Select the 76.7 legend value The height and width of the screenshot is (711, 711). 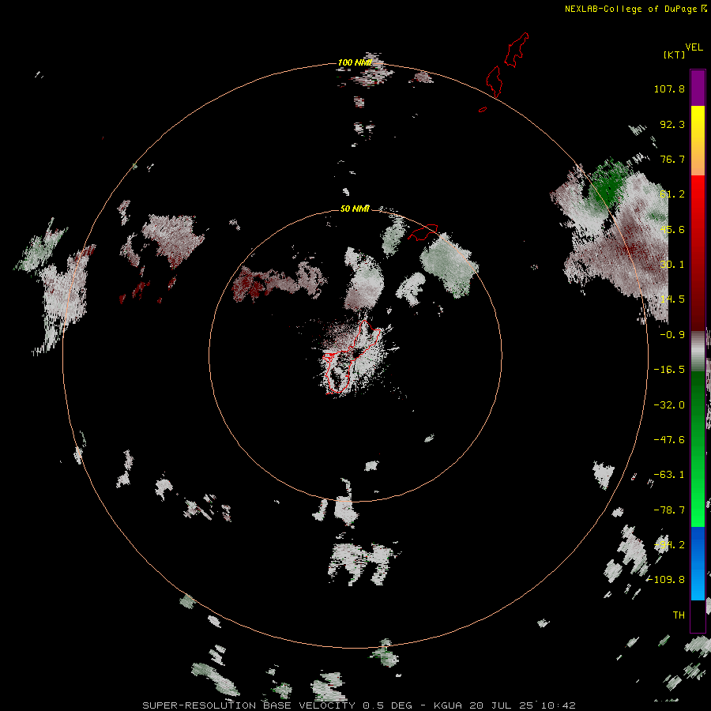click(x=672, y=159)
